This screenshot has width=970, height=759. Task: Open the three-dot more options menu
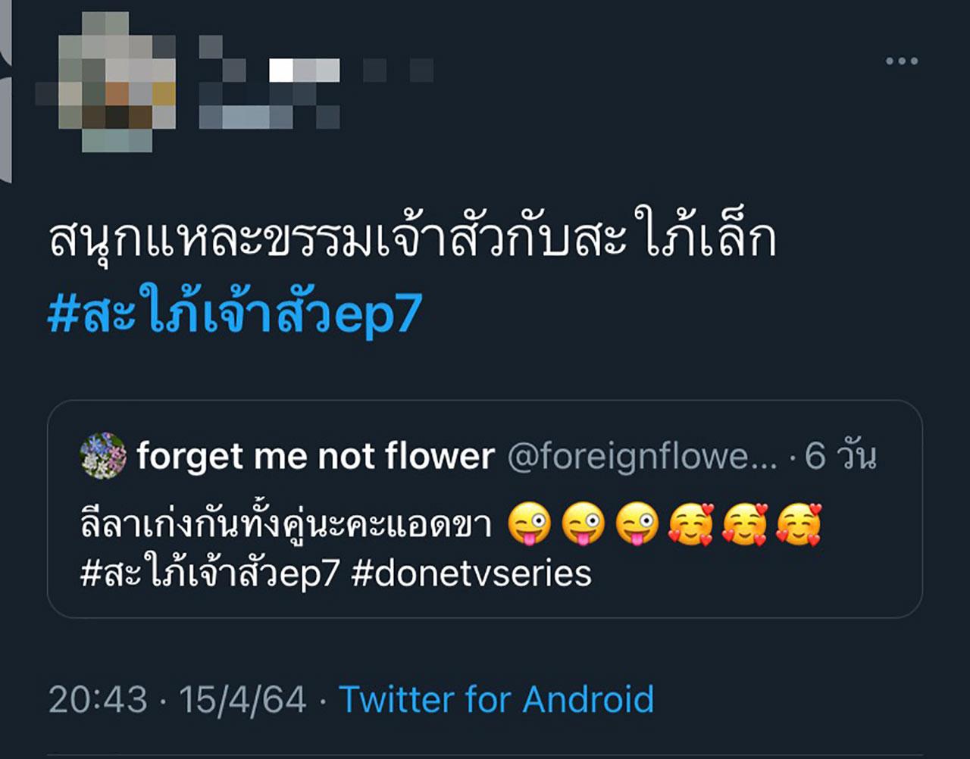(x=901, y=61)
